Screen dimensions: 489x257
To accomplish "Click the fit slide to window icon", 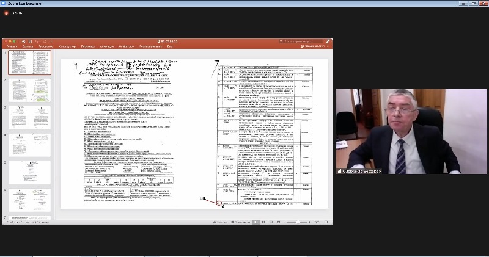I will 326,222.
